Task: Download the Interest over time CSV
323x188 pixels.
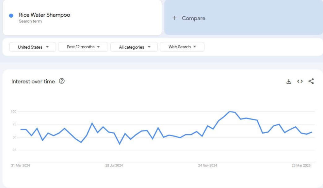Action: coord(289,82)
